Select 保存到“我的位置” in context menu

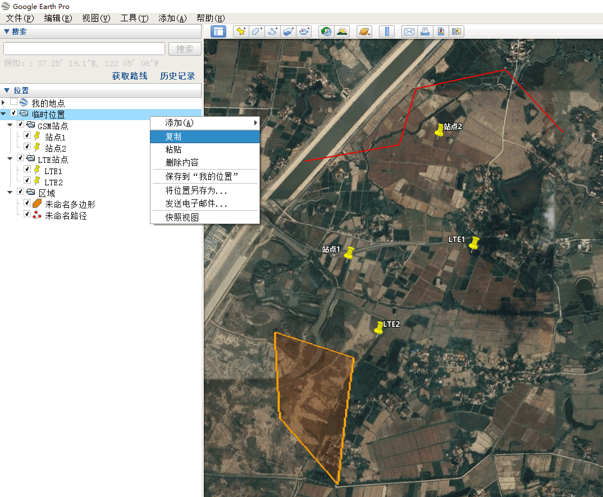coord(205,176)
